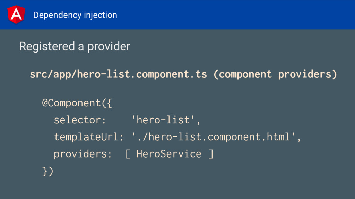Click the word "providers)" in the bold filename line
The width and height of the screenshot is (355, 199).
[307, 74]
